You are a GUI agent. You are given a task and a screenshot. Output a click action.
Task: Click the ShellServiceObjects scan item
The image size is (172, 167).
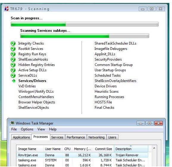coord(34,108)
